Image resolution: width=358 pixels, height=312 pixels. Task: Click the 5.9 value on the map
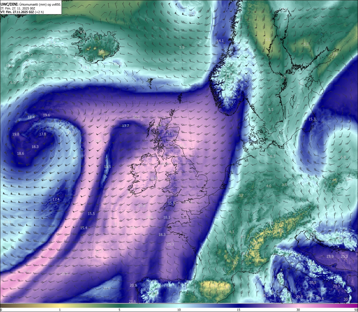tap(182, 48)
